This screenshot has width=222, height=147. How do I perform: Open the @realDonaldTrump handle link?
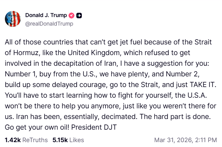pyautogui.click(x=49, y=23)
